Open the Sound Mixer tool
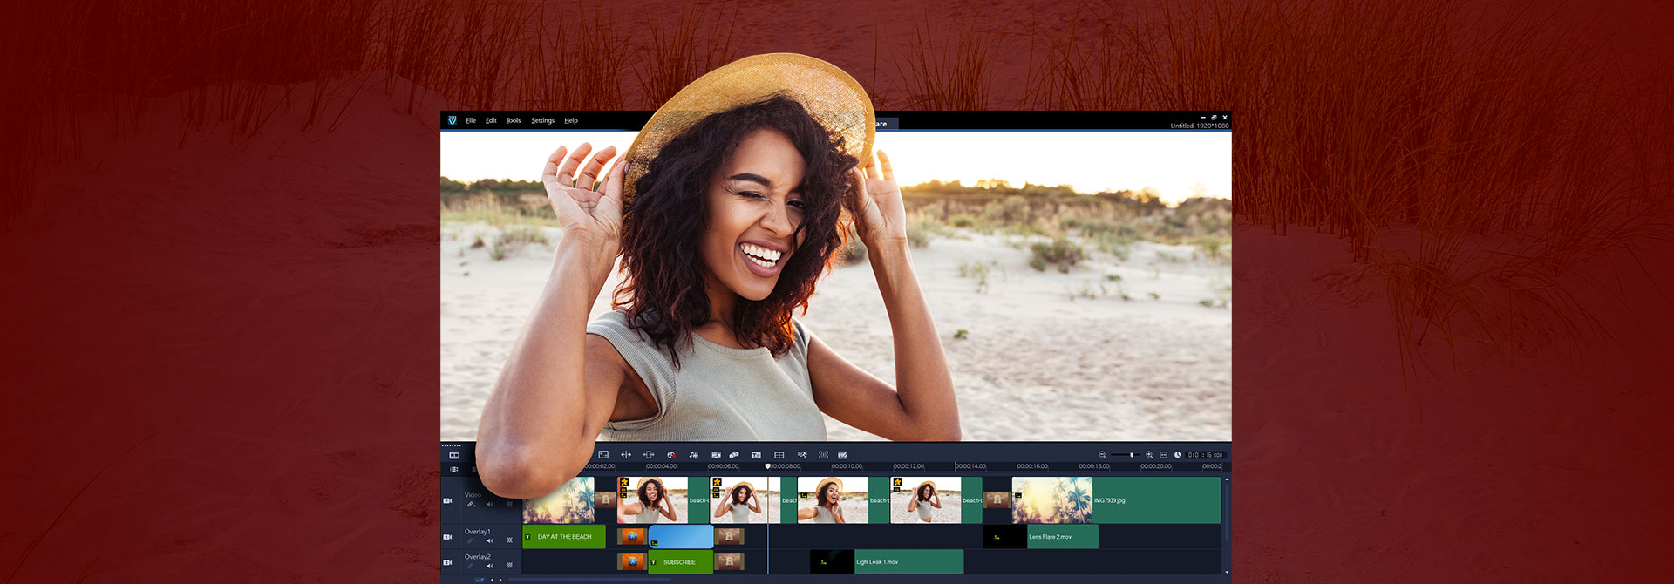 (694, 455)
